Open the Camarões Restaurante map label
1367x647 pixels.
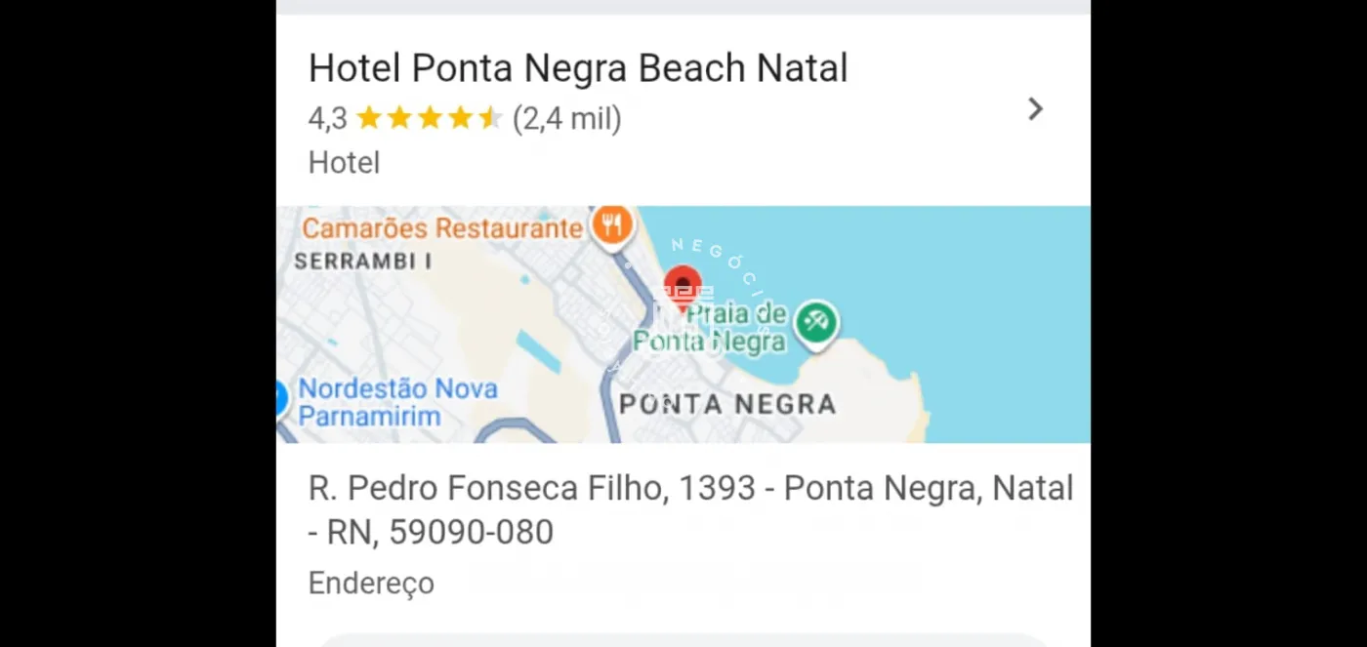coord(441,228)
